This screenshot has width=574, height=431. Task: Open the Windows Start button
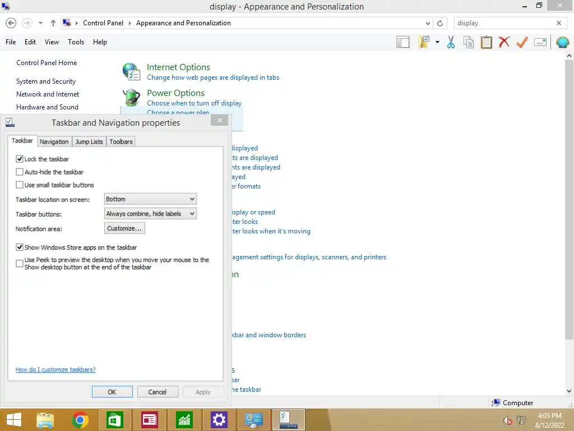click(14, 420)
